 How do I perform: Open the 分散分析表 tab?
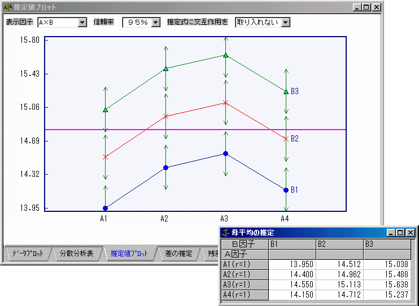tap(76, 254)
